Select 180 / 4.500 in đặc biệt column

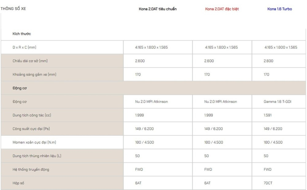point(214,142)
